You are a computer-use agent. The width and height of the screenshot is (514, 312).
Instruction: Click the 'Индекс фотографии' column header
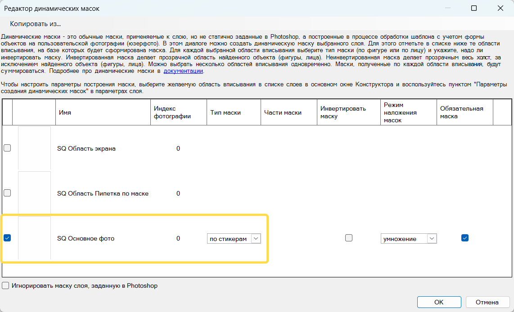click(x=178, y=112)
